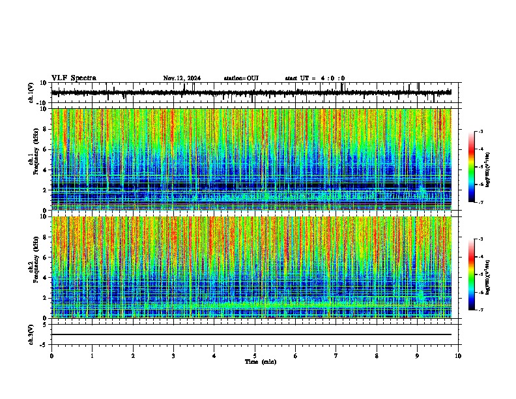This screenshot has height=399, width=516.
Task: Click the "VLF Spectra" plot title
Action: tap(74, 78)
